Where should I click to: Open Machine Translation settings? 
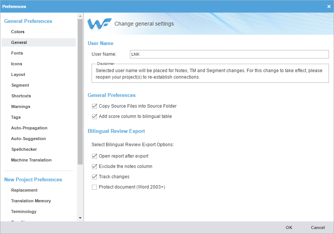click(x=31, y=160)
